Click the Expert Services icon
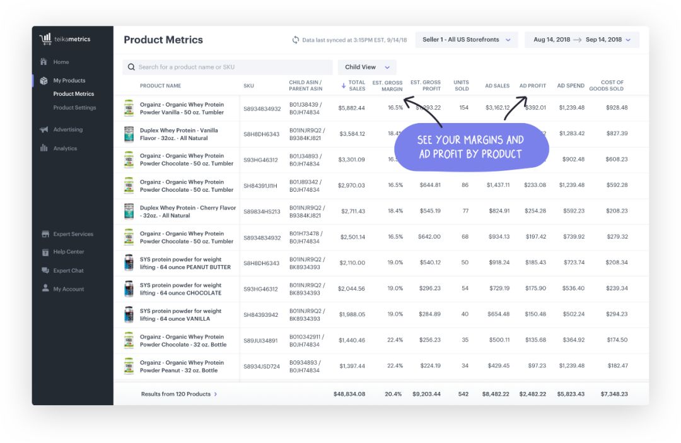 click(x=45, y=234)
